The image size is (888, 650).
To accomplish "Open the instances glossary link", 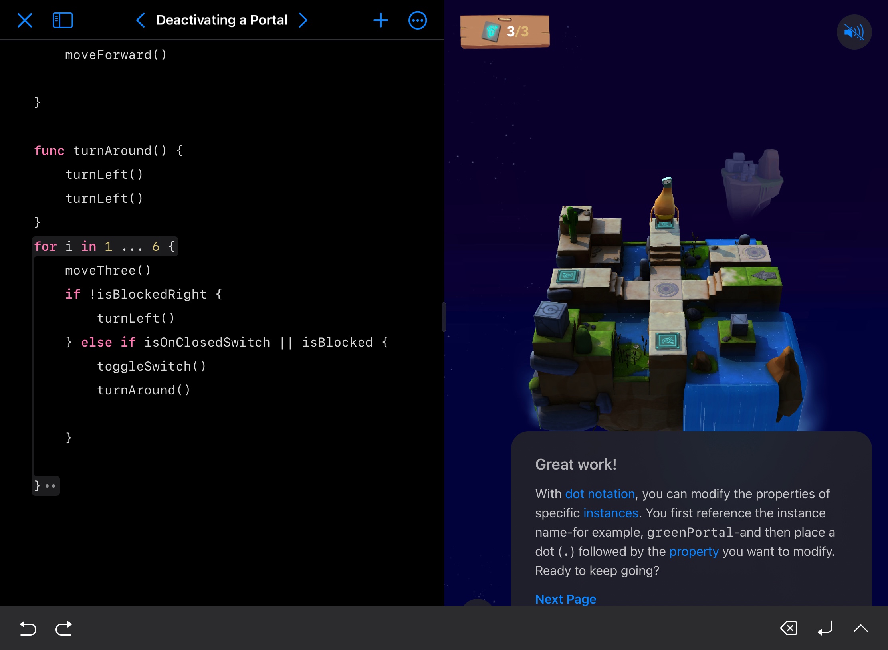I will 610,513.
